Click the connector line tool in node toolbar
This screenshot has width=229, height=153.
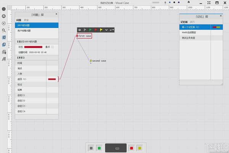pyautogui.click(x=112, y=30)
